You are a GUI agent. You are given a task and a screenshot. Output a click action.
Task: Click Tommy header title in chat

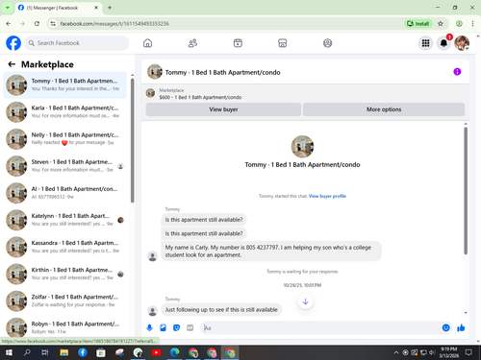click(222, 72)
